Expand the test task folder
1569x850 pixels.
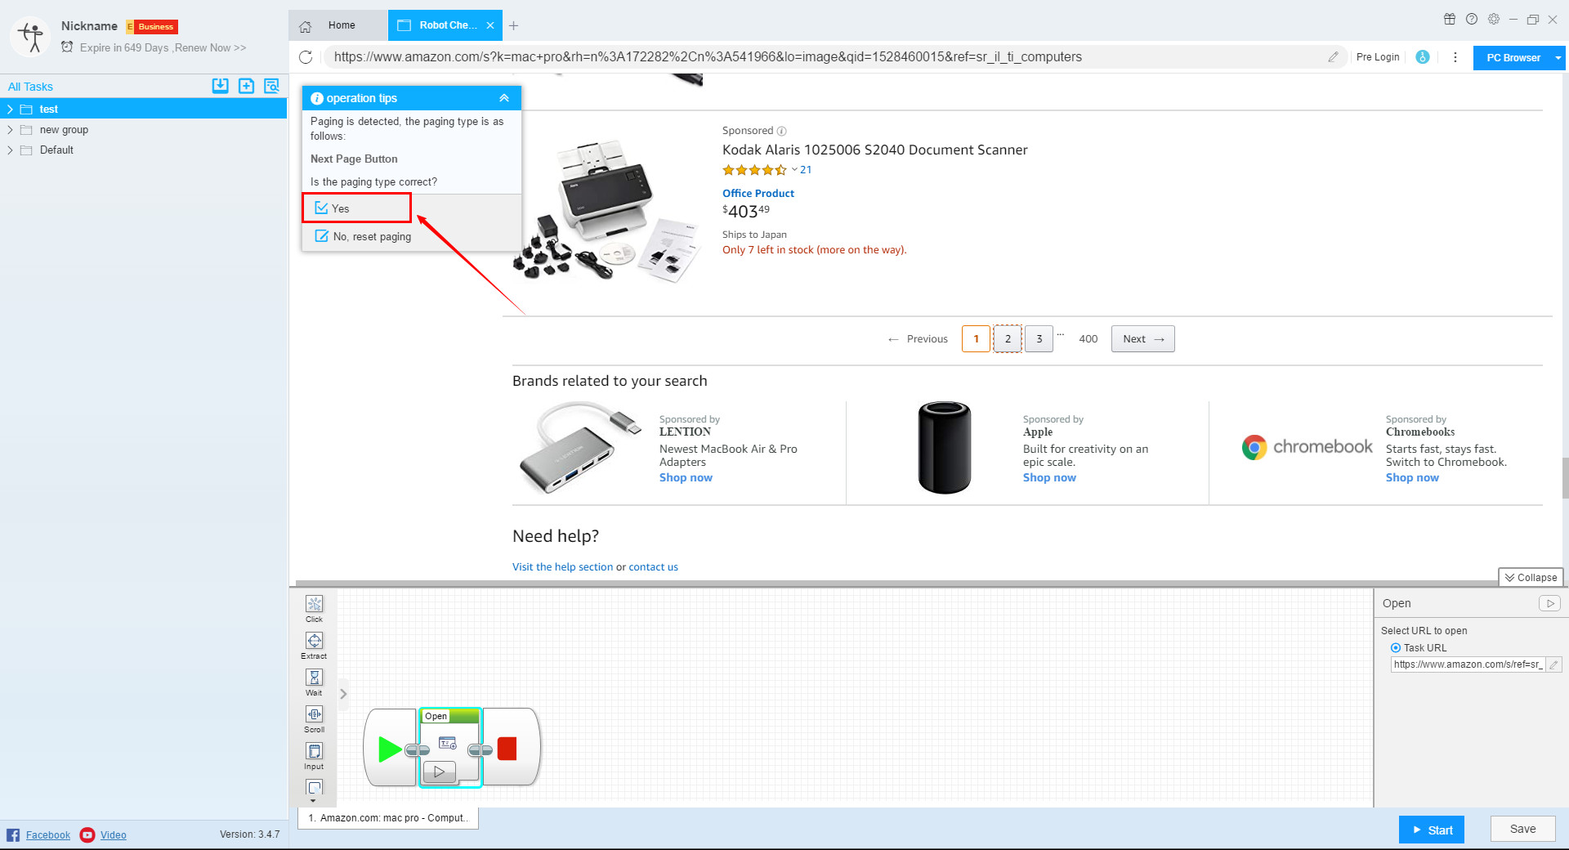pyautogui.click(x=10, y=110)
